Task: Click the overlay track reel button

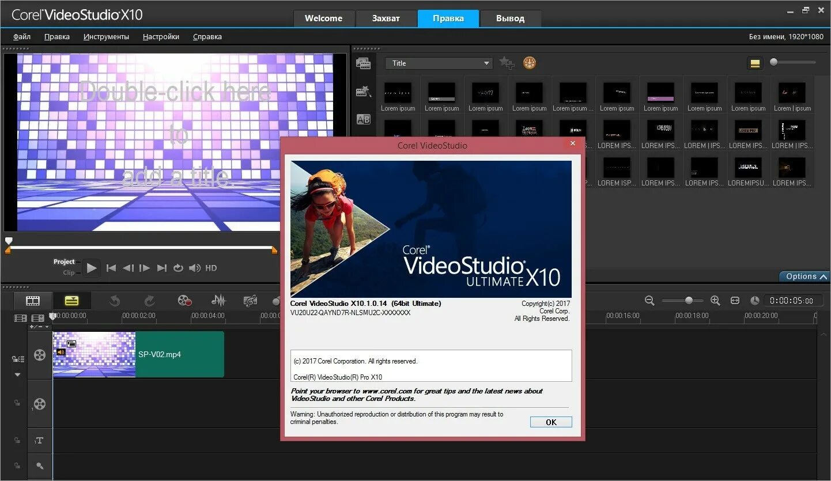Action: tap(39, 404)
